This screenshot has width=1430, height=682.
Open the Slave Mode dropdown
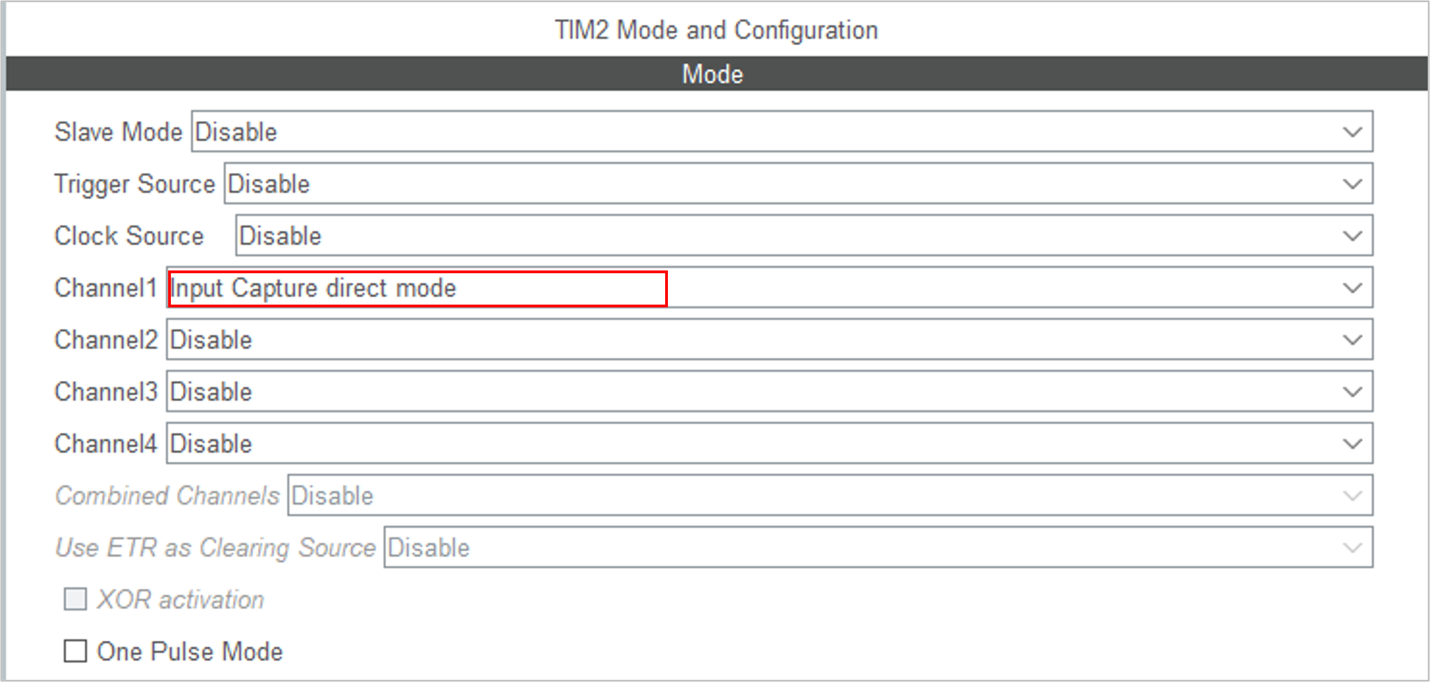782,132
